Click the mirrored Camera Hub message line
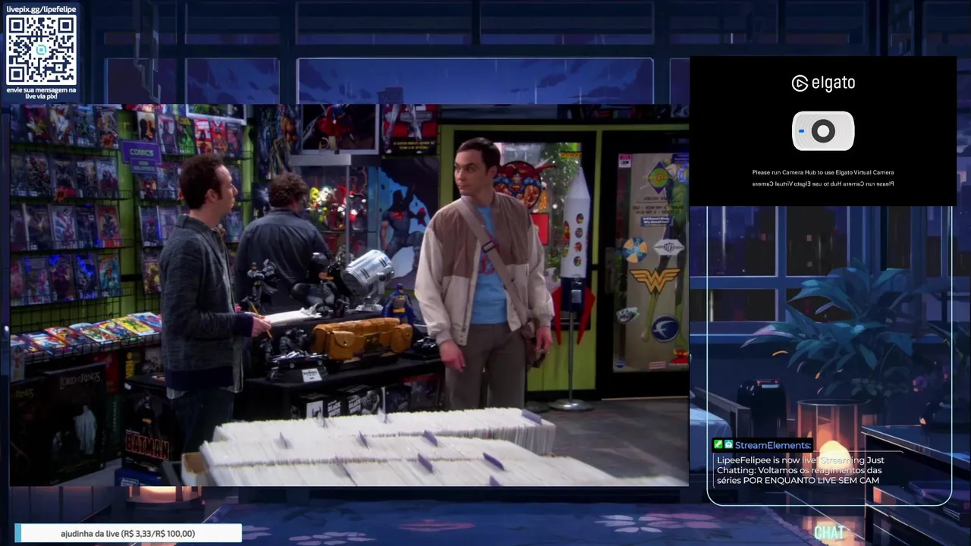 823,184
